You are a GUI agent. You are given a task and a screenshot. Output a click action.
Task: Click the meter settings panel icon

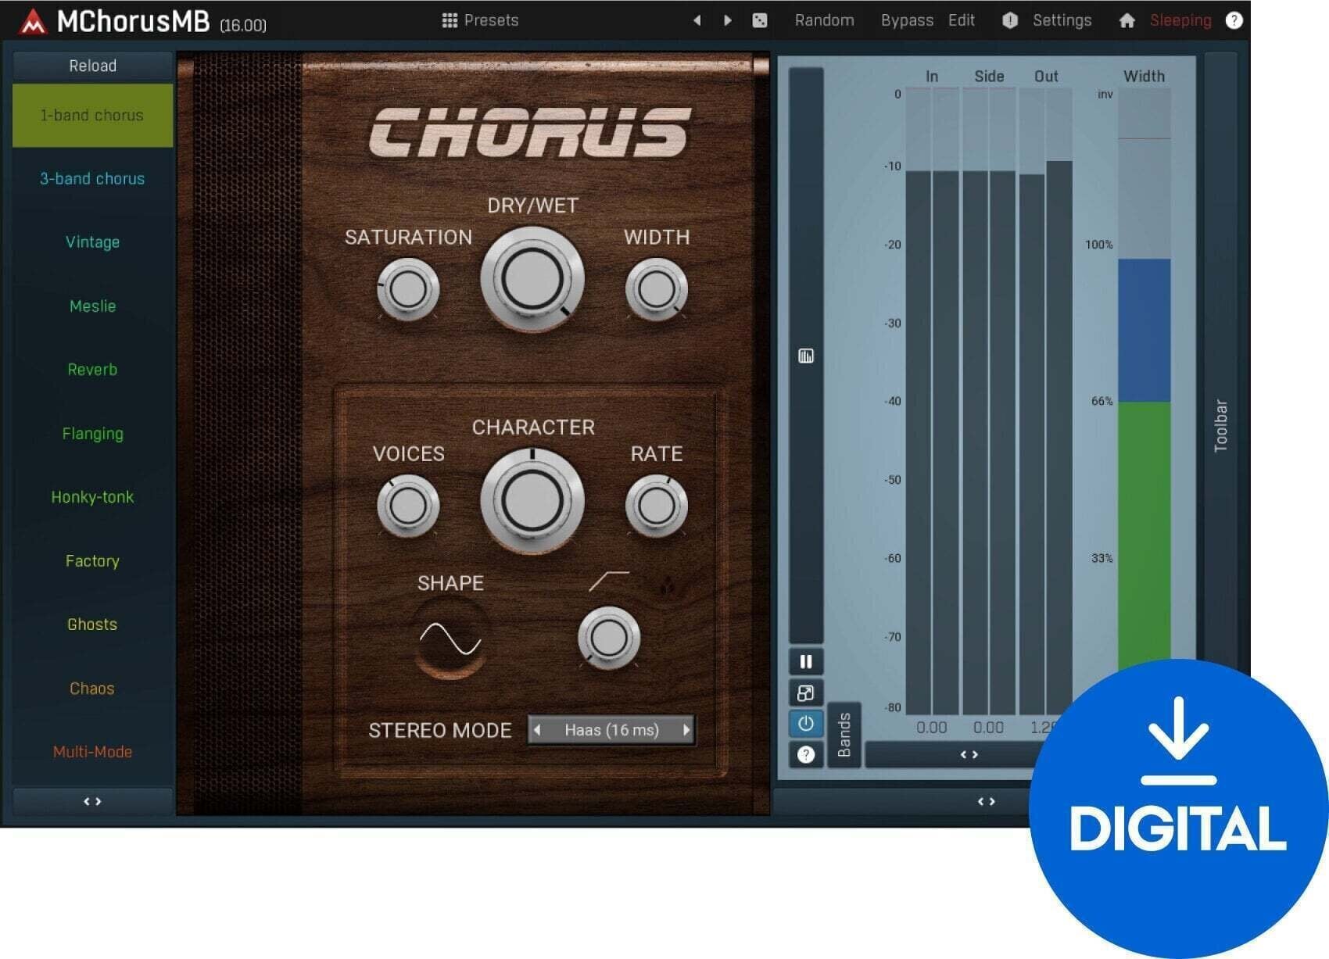pos(806,356)
